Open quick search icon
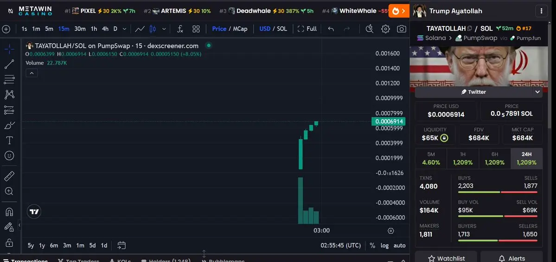Screen dimensions: 556x262 tap(370, 29)
